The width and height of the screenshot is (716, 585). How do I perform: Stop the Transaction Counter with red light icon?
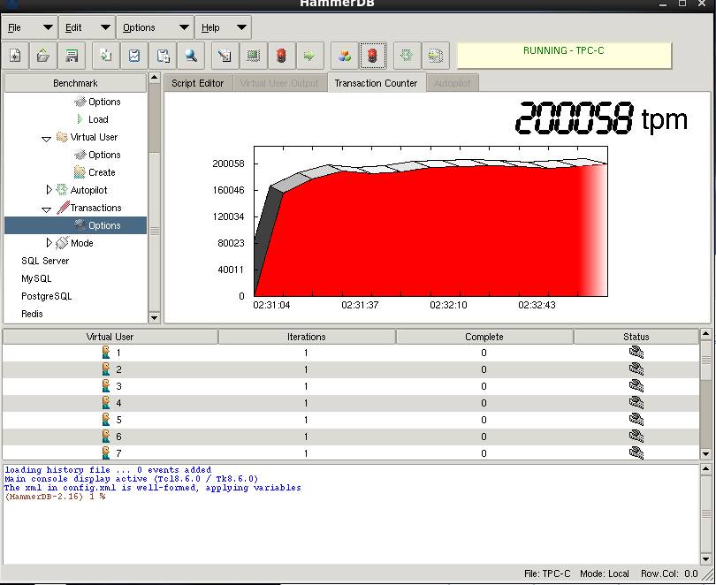click(x=373, y=56)
